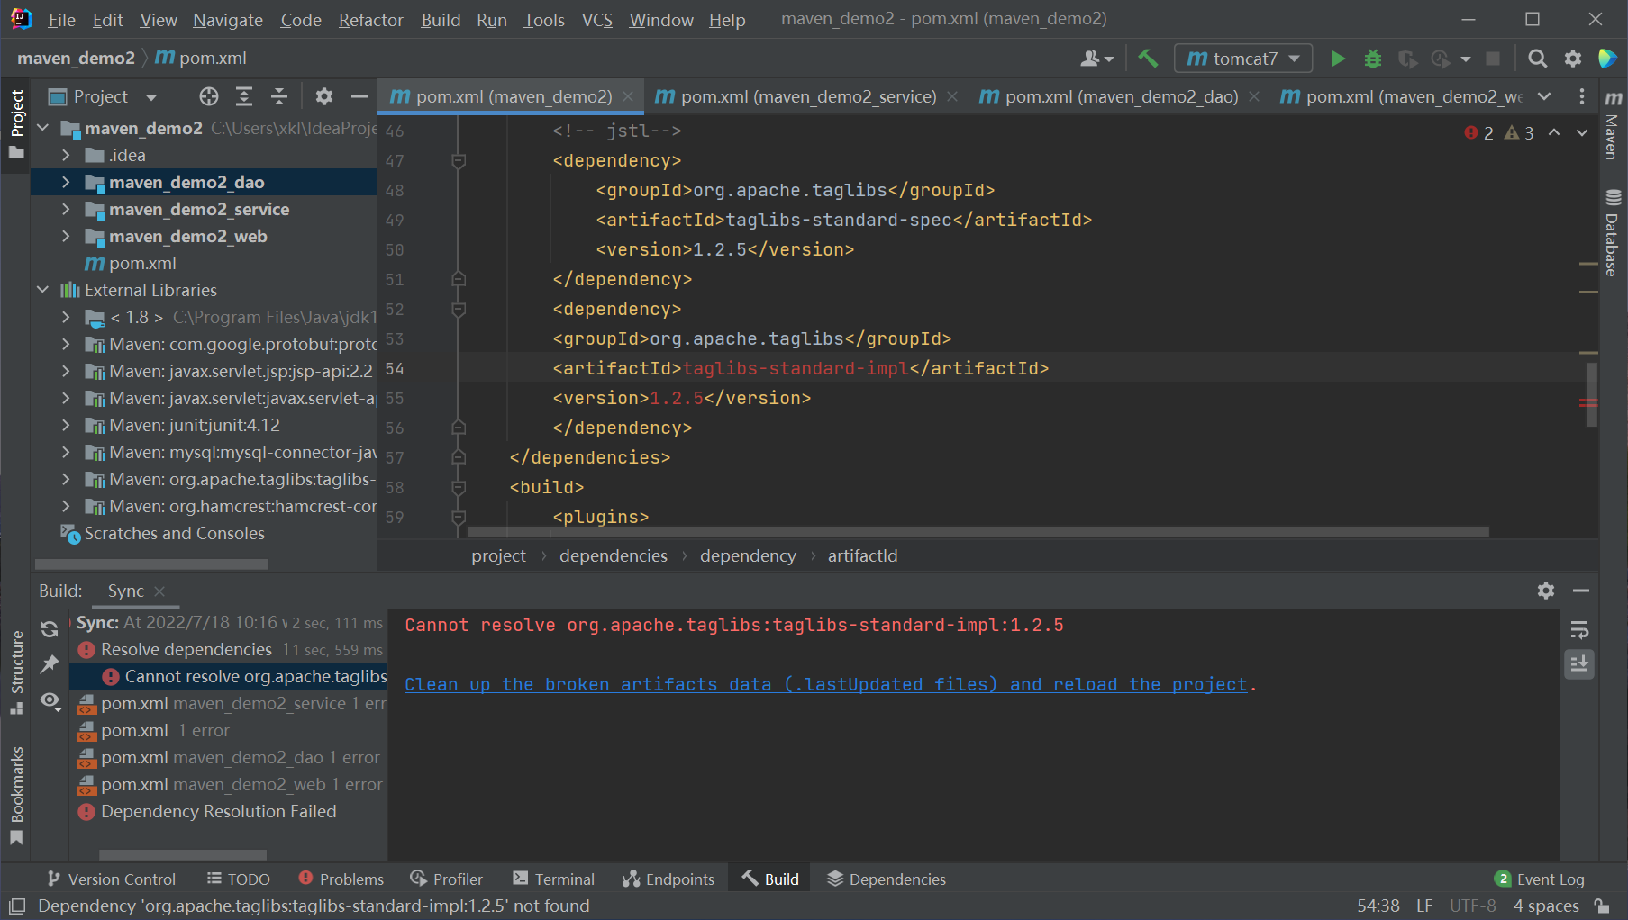Expand maven_demo2_service module

(66, 209)
